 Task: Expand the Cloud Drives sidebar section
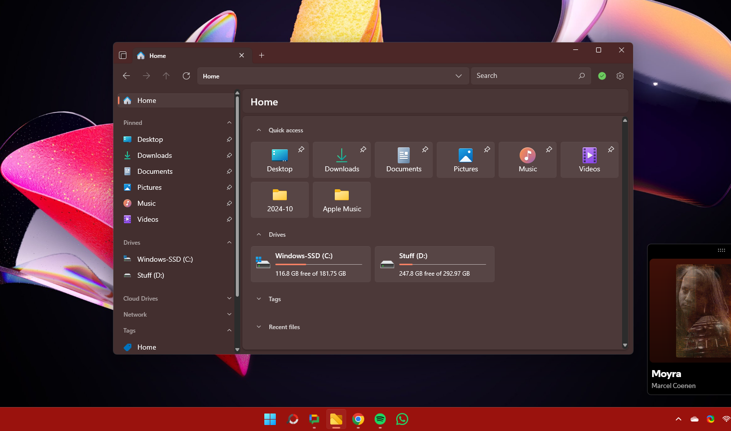[x=229, y=299]
